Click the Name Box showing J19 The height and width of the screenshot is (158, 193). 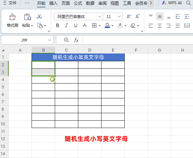(x=24, y=40)
